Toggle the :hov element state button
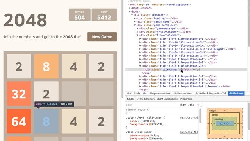The width and height of the screenshot is (250, 141). (x=183, y=105)
